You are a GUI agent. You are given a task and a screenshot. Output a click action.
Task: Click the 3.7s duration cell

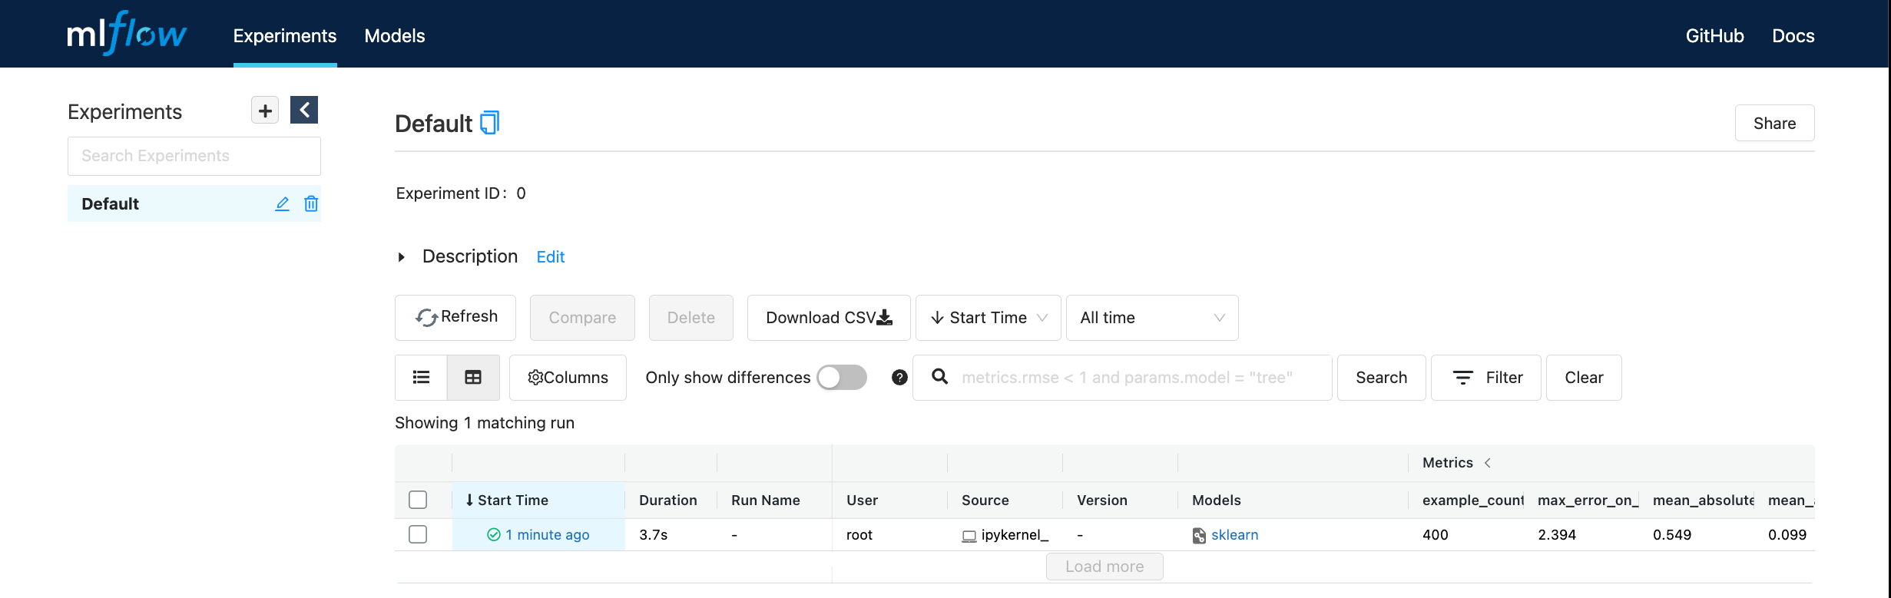654,534
